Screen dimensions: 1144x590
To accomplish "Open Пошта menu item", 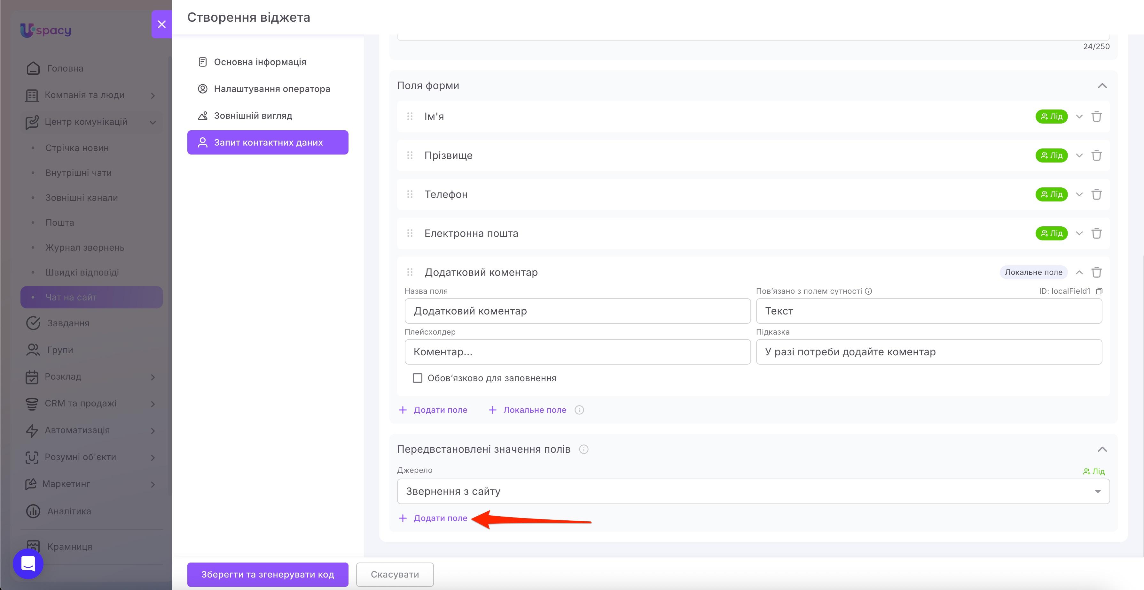I will 59,223.
